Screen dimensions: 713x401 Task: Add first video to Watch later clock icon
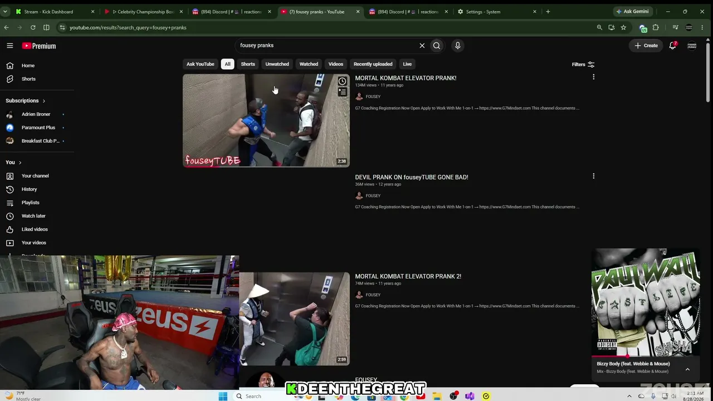(x=342, y=81)
